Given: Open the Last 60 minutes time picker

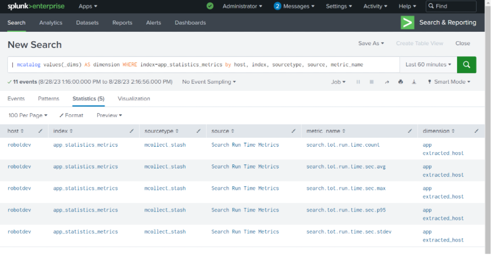Looking at the screenshot, I should [428, 65].
